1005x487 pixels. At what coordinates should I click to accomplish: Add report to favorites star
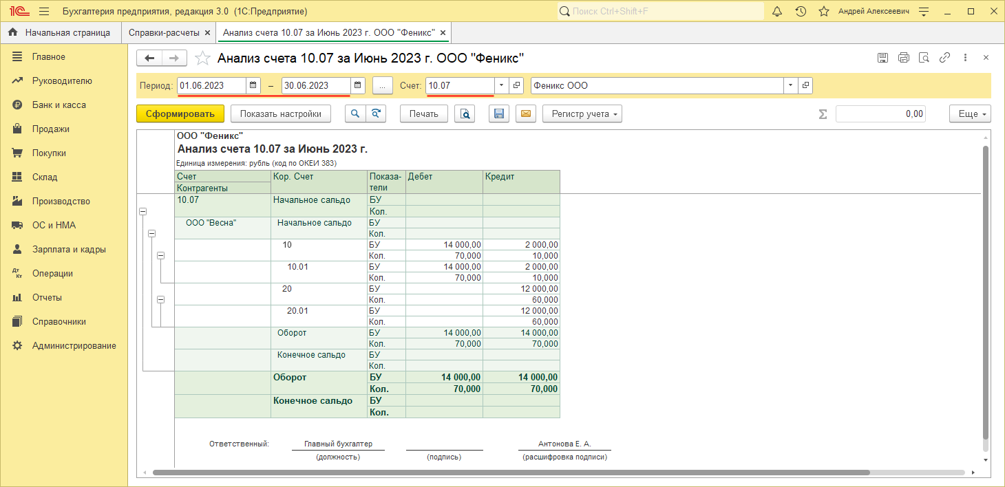202,58
